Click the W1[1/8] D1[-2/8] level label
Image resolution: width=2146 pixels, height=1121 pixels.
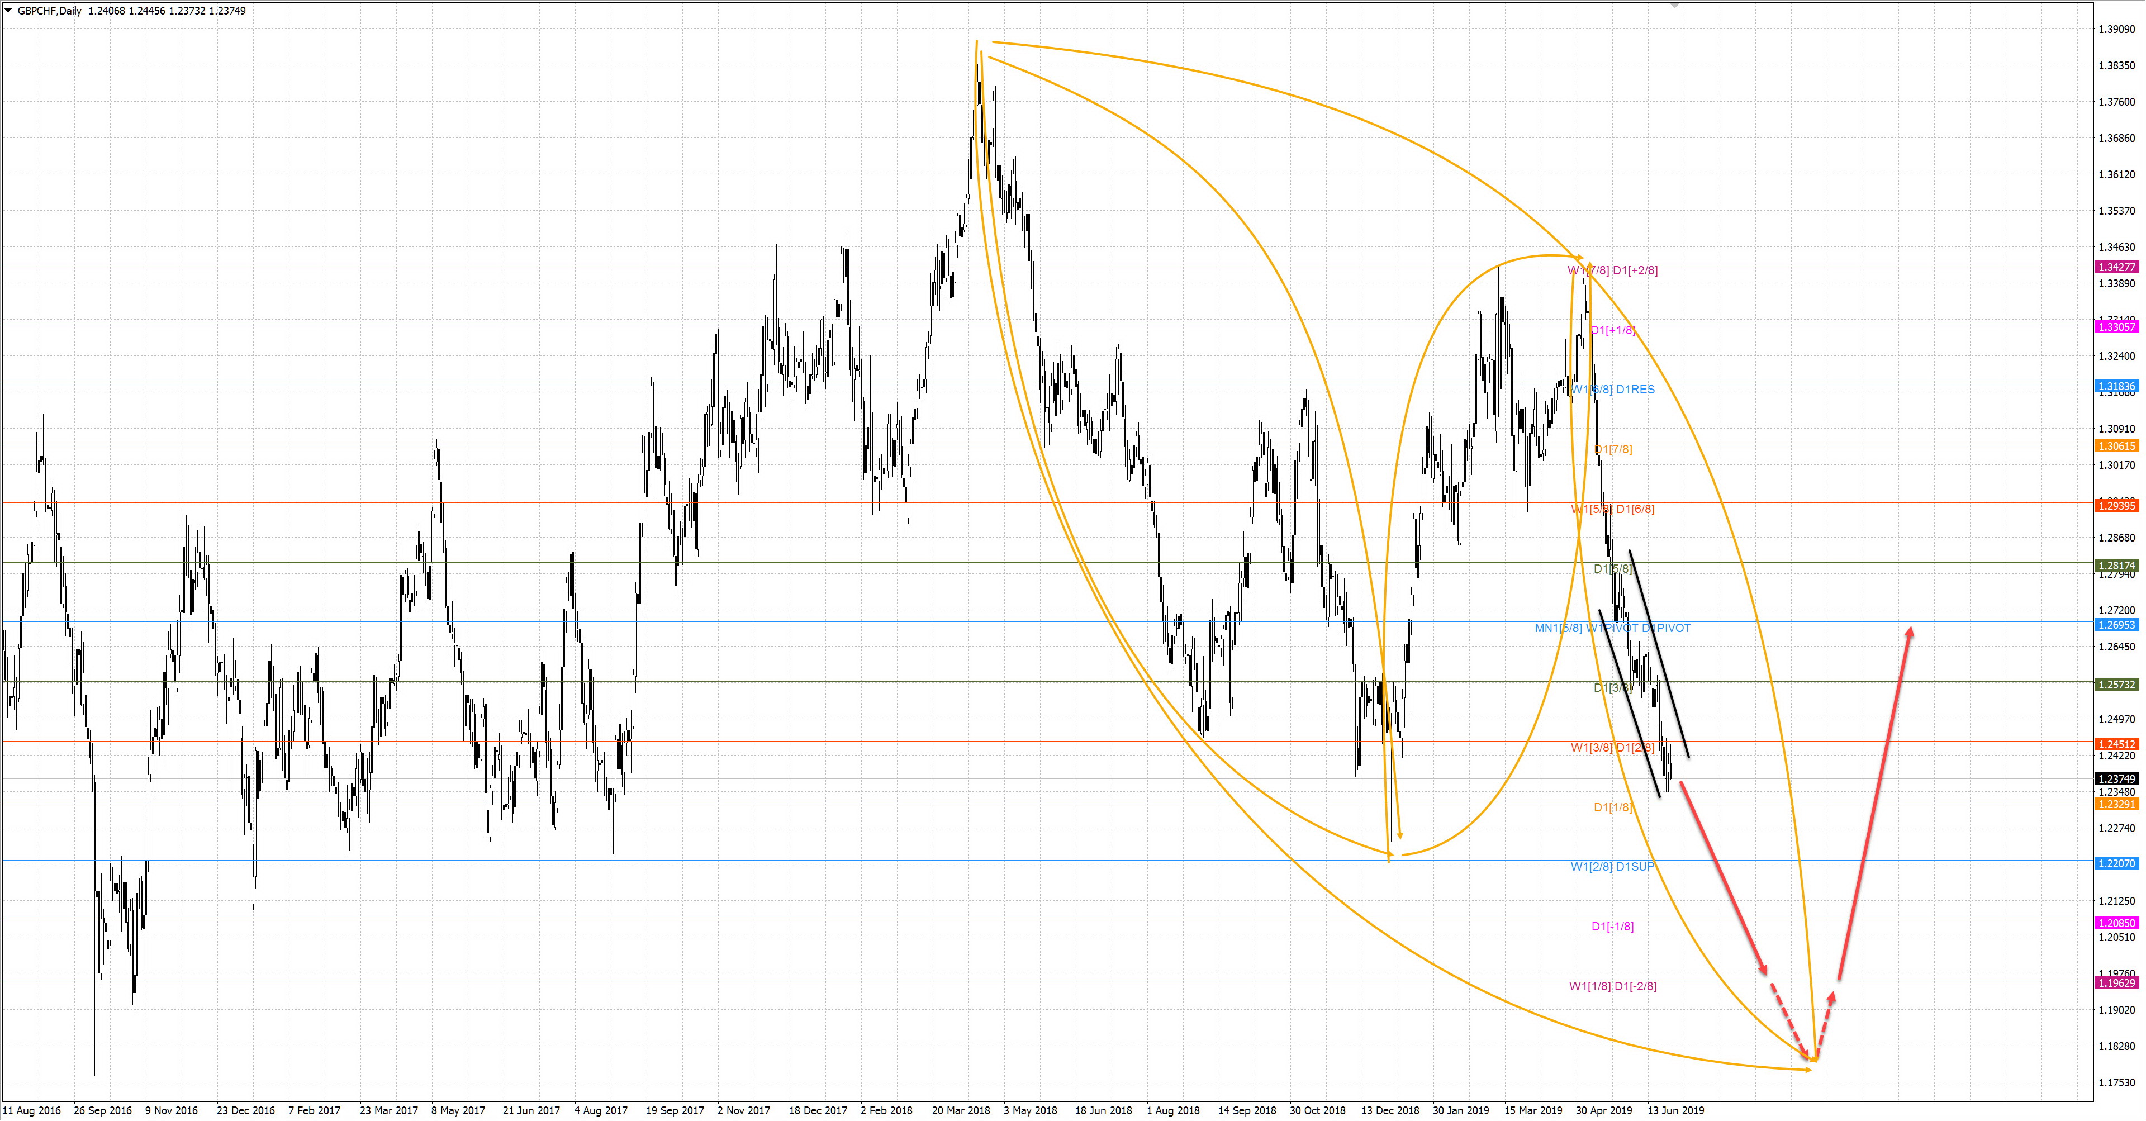[1612, 986]
